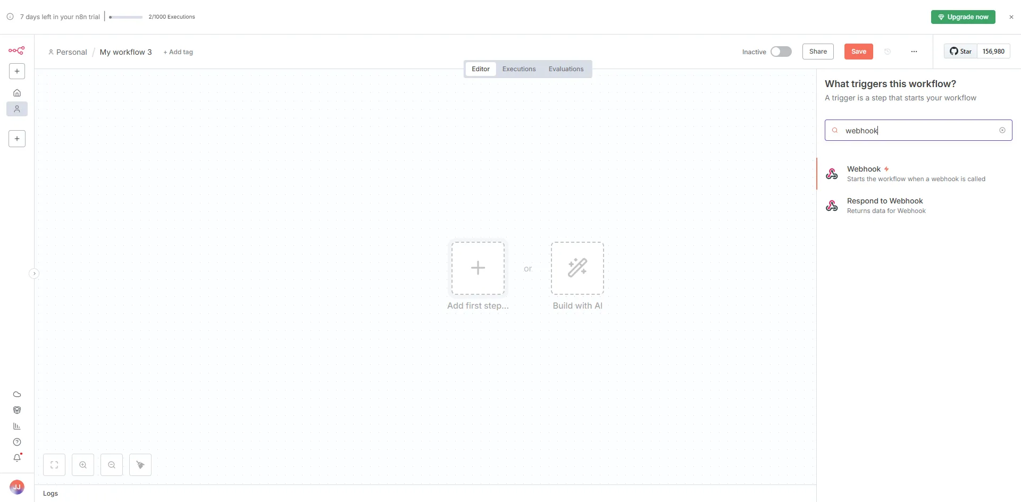Tidy up the workflow with the brush icon
The height and width of the screenshot is (502, 1021).
point(140,464)
